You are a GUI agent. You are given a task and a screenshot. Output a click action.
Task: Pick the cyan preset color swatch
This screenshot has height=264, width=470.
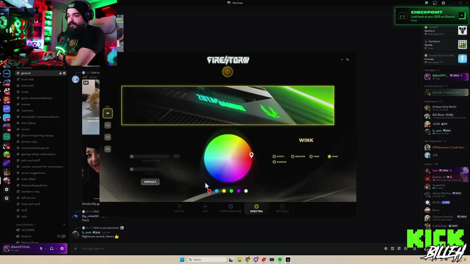[217, 191]
